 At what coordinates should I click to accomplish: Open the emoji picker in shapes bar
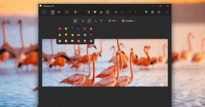75,21
